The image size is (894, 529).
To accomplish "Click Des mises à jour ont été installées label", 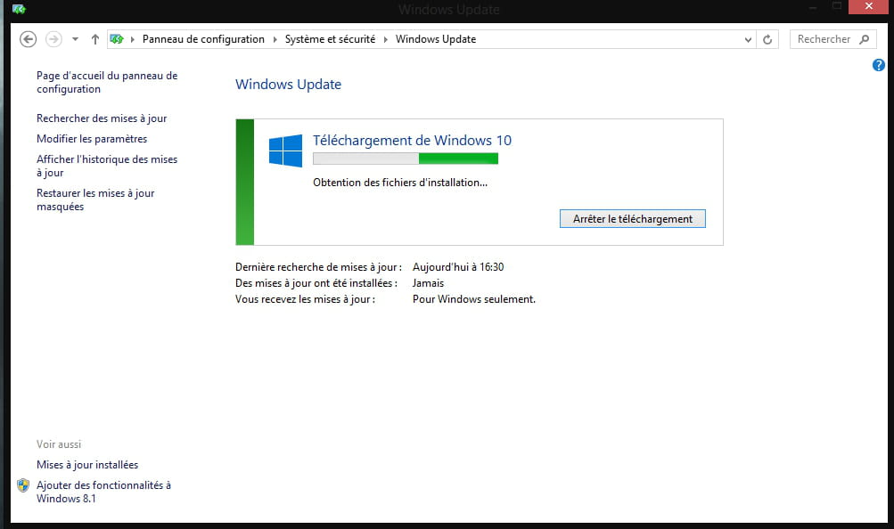I will 316,283.
